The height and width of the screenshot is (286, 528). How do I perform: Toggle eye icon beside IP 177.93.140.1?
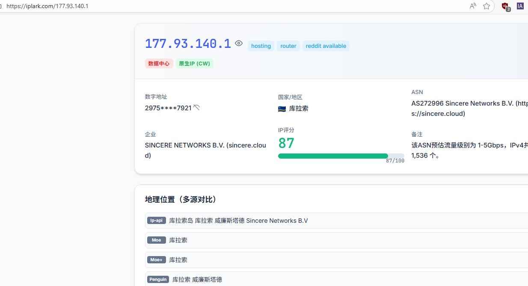click(x=239, y=44)
